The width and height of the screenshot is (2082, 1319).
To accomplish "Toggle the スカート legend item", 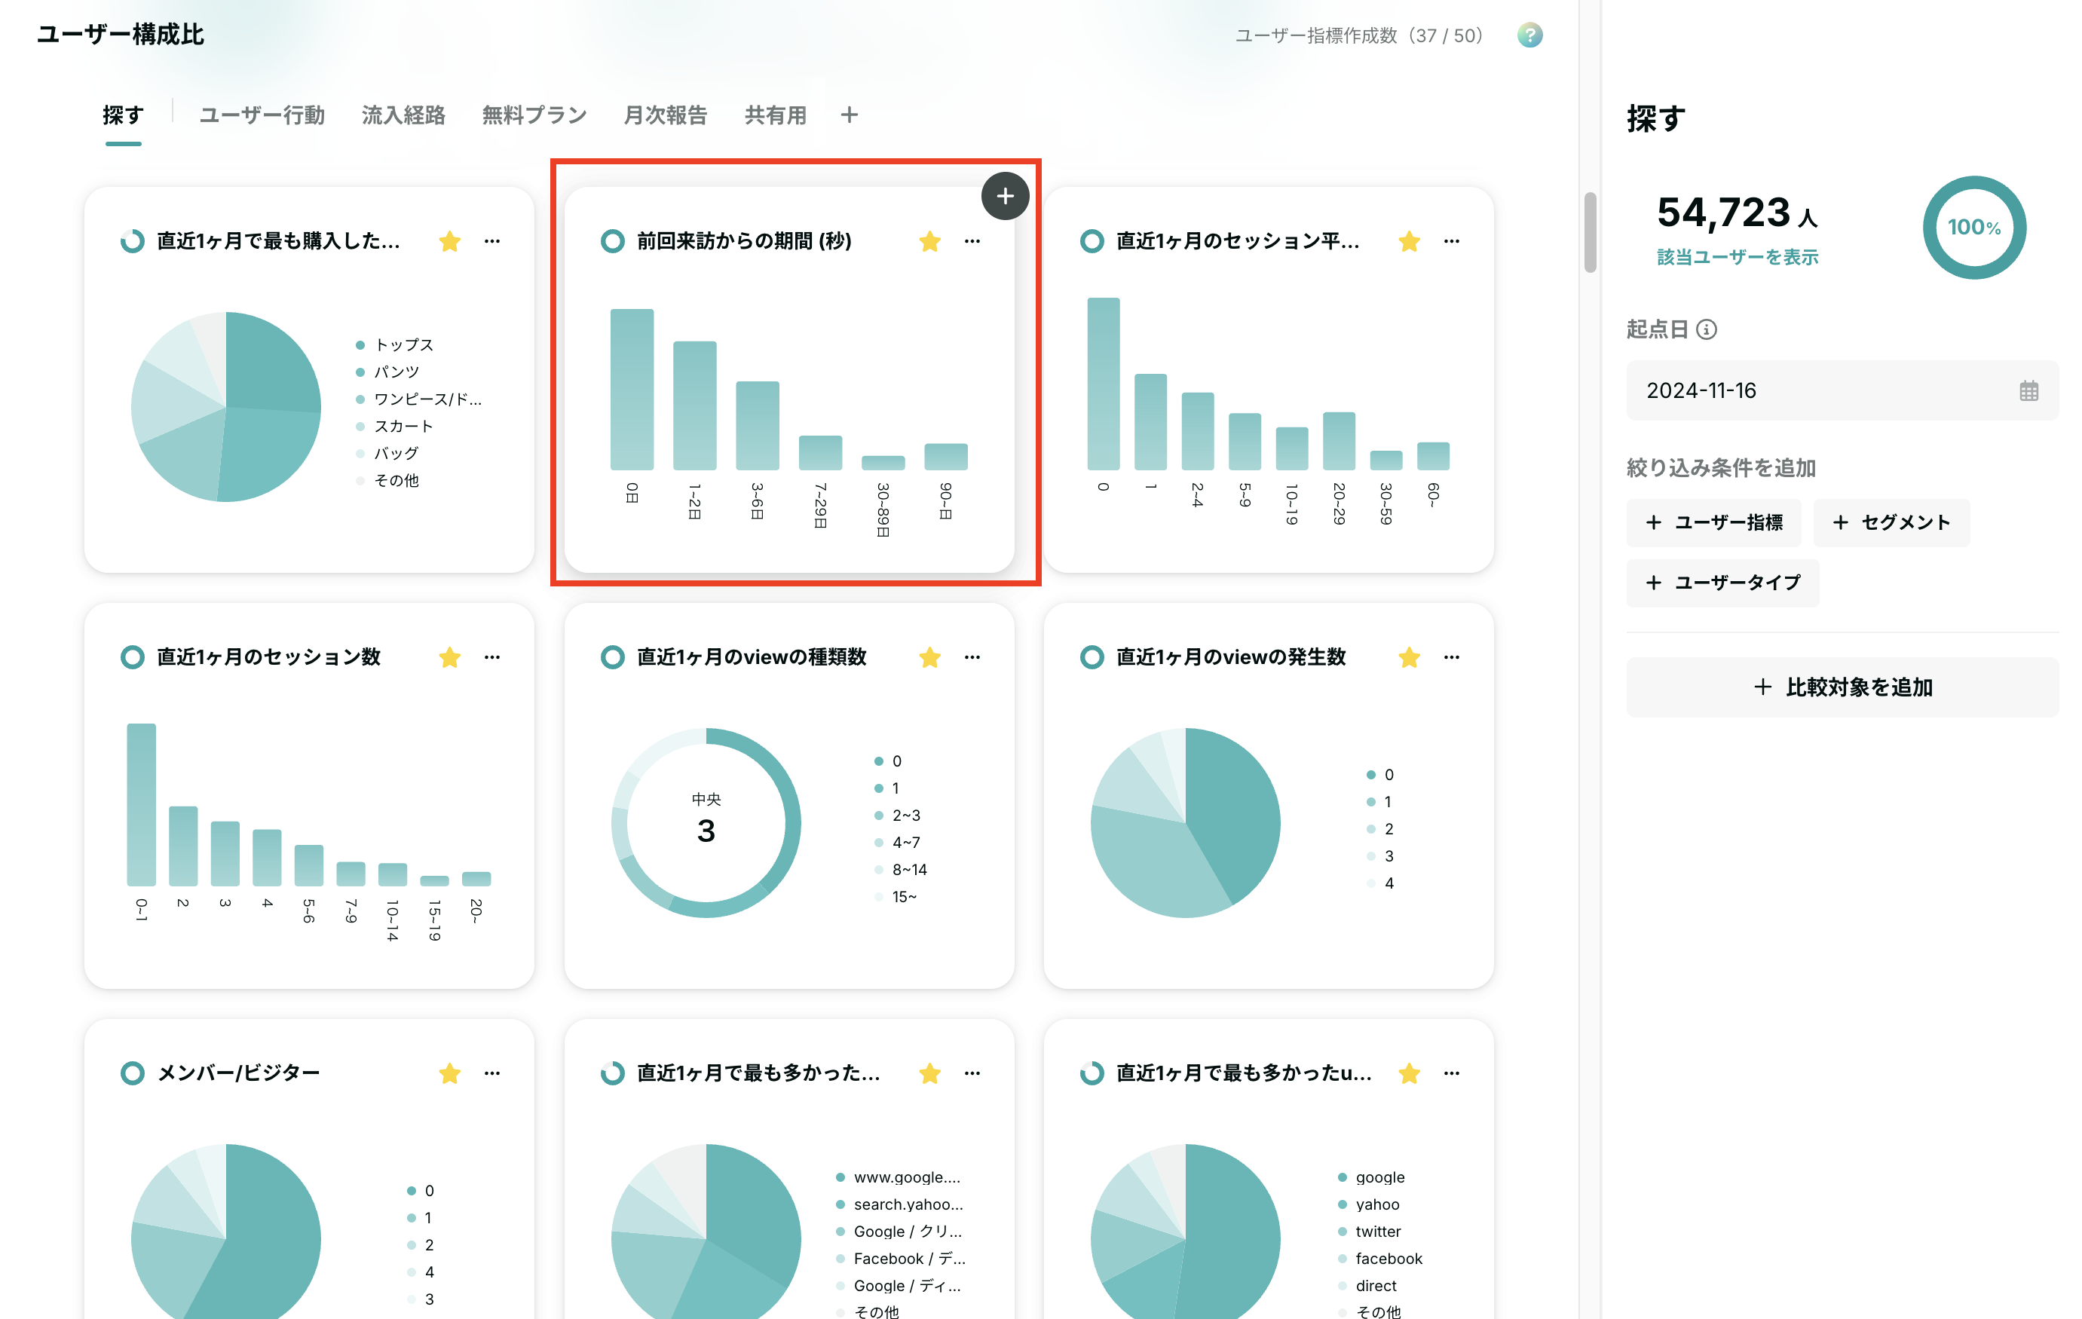I will coord(394,426).
